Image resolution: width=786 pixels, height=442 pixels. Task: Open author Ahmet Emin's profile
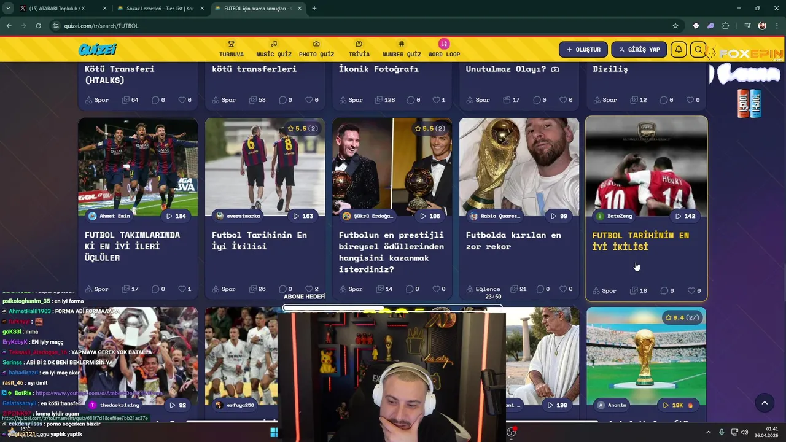pos(109,216)
